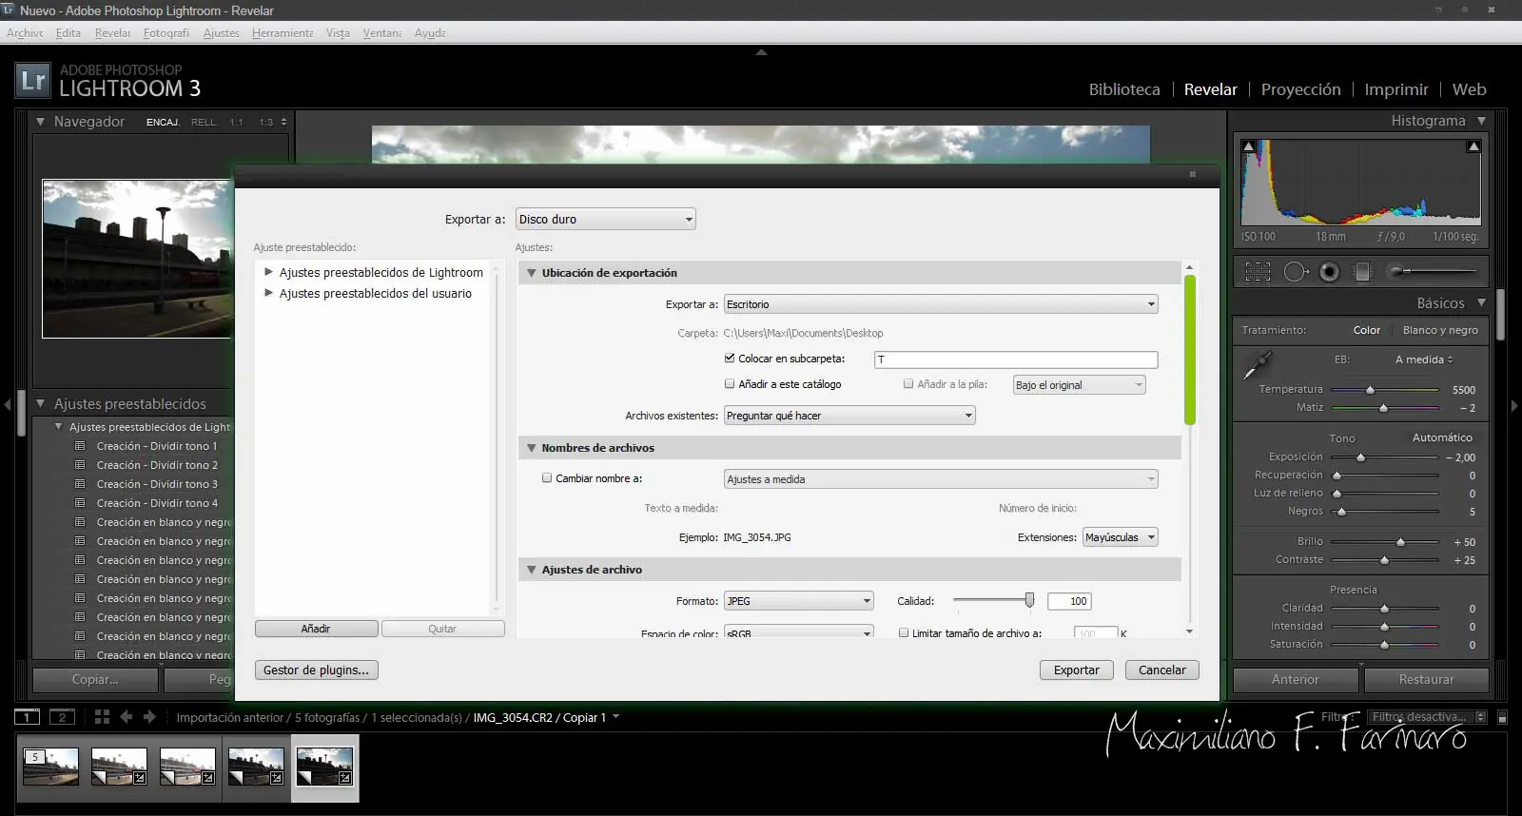Collapse 'Nombres de archivos' section
Screen dimensions: 1522x816
pyautogui.click(x=532, y=448)
